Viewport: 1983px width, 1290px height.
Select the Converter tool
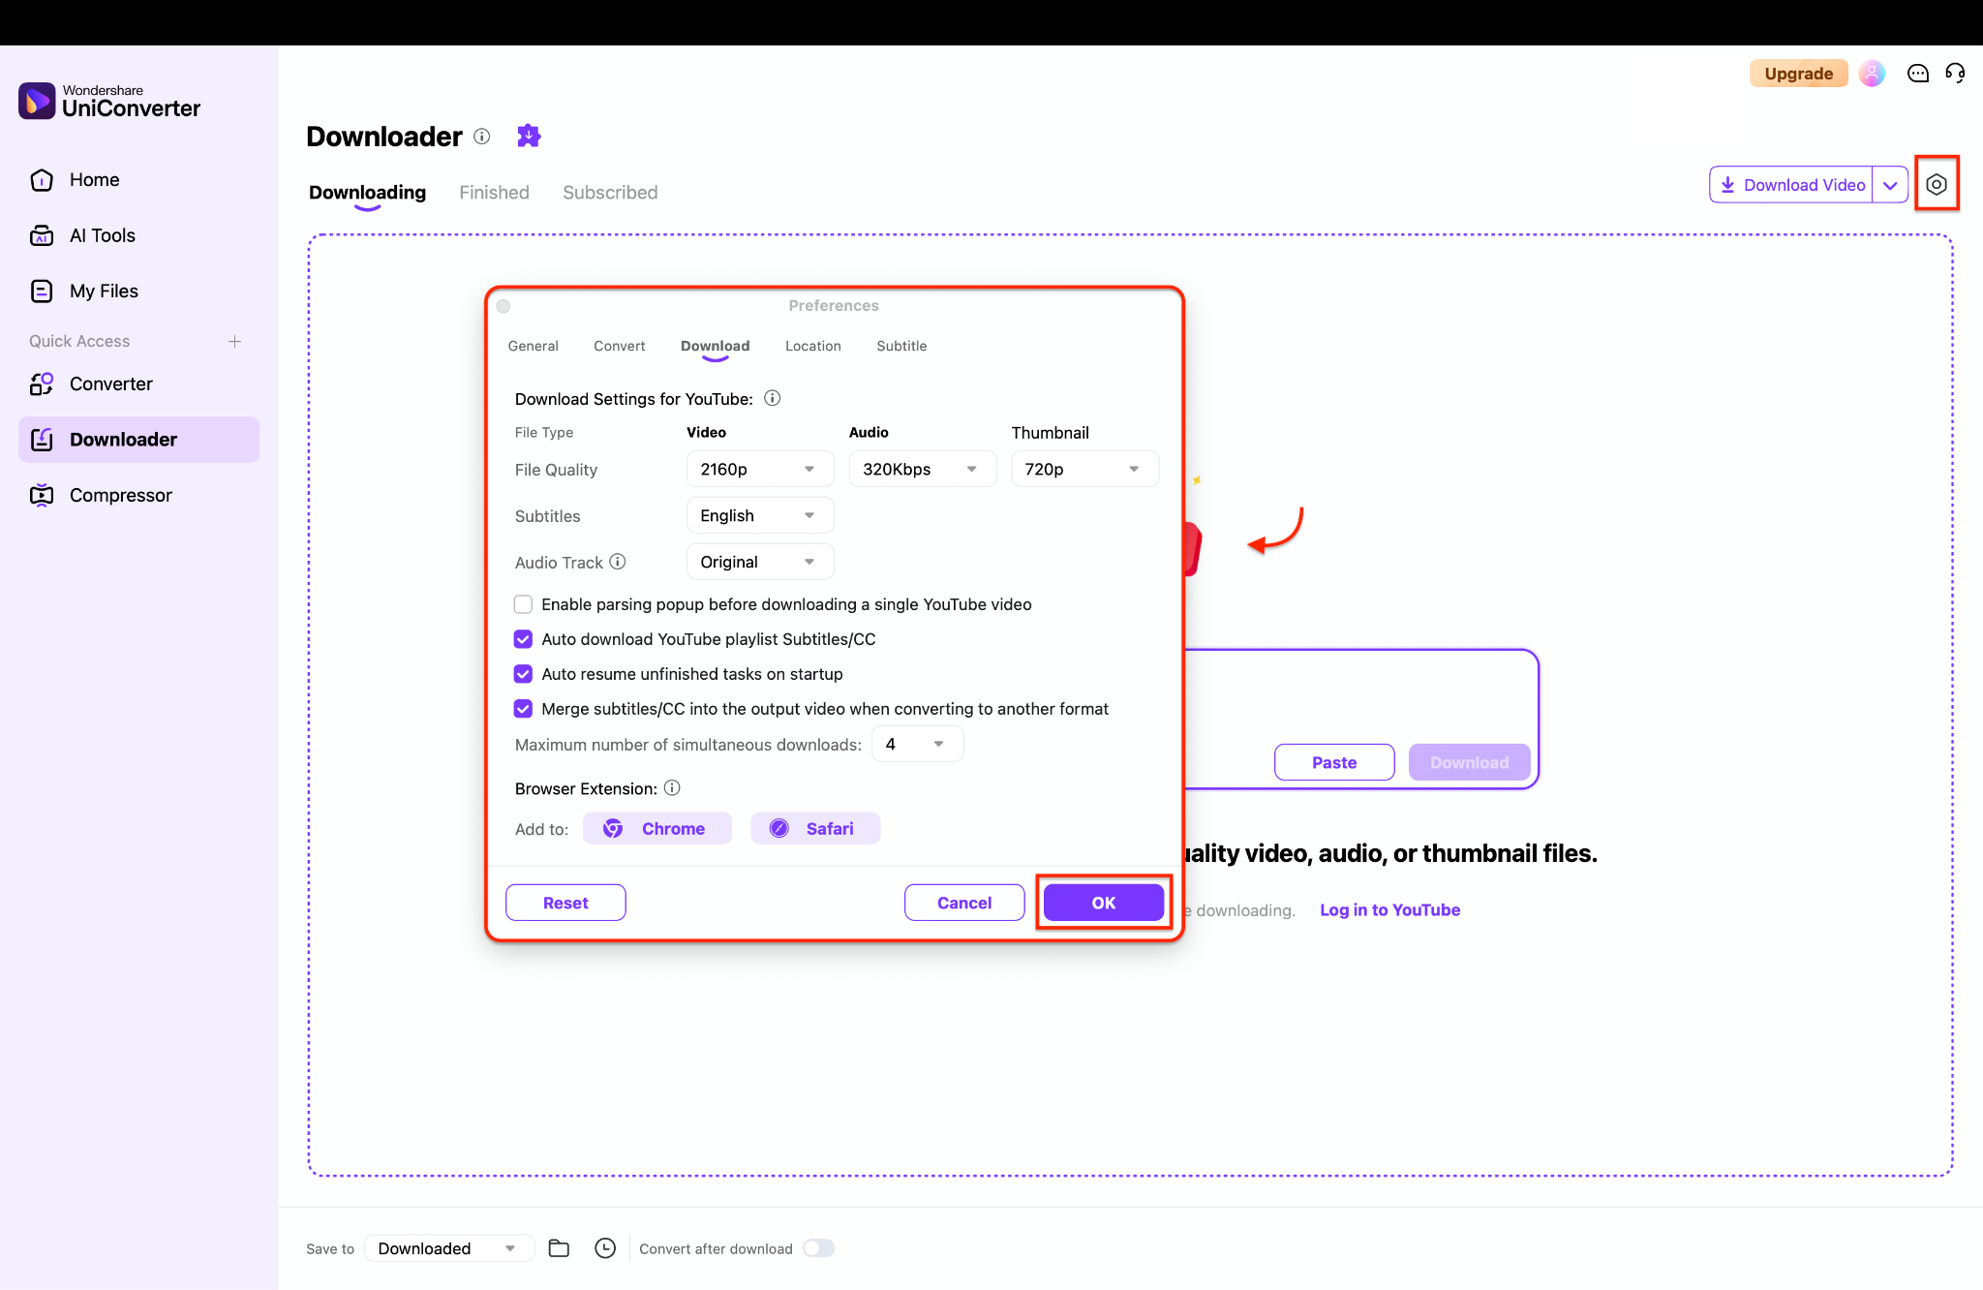[x=110, y=384]
